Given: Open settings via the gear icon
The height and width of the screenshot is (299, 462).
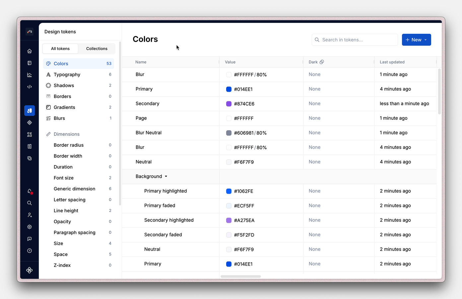Looking at the screenshot, I should [30, 227].
